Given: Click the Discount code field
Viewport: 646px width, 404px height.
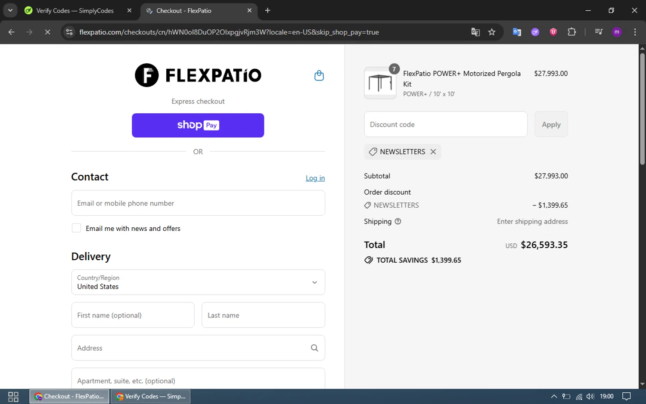Looking at the screenshot, I should coord(446,124).
